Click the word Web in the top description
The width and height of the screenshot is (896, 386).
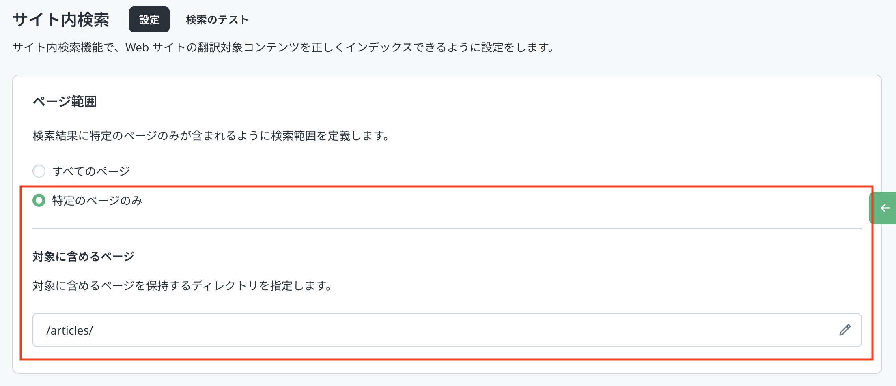[x=137, y=47]
